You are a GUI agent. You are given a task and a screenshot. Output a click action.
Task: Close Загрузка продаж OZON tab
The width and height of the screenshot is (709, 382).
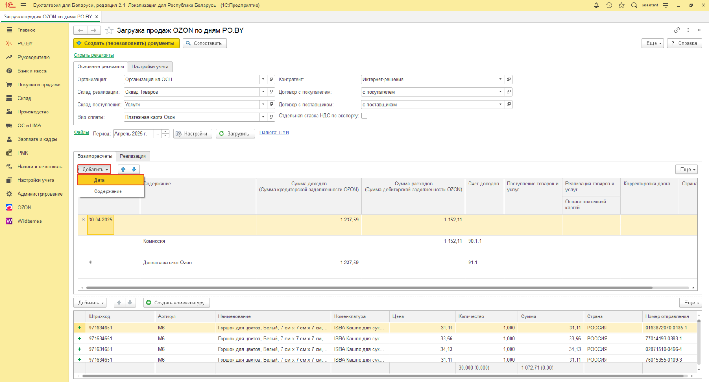[96, 17]
